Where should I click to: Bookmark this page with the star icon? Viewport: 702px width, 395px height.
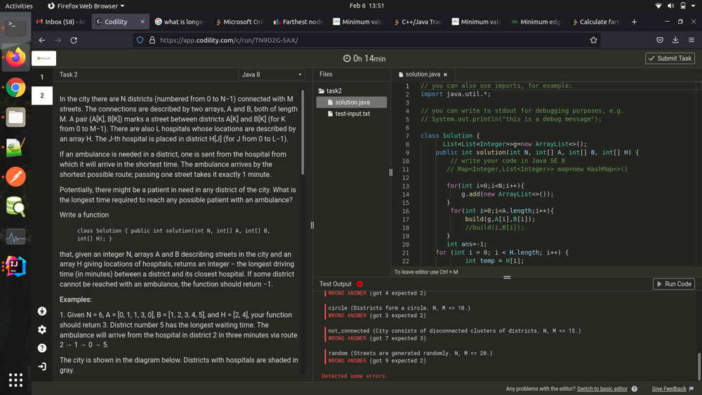(x=594, y=40)
